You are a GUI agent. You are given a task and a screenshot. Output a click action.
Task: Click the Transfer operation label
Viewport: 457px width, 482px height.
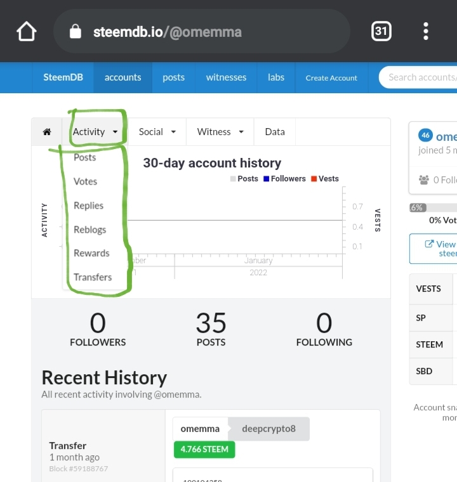[68, 446]
